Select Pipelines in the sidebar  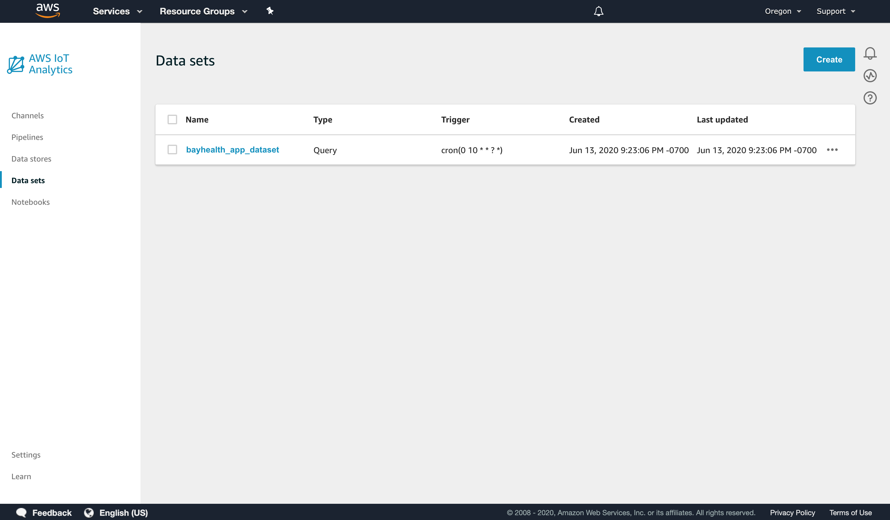click(27, 137)
